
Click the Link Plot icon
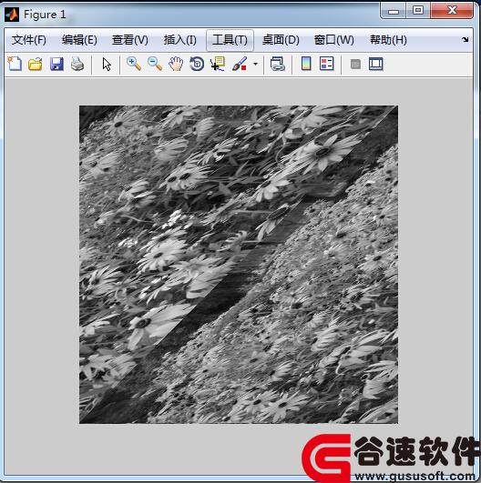click(x=278, y=64)
